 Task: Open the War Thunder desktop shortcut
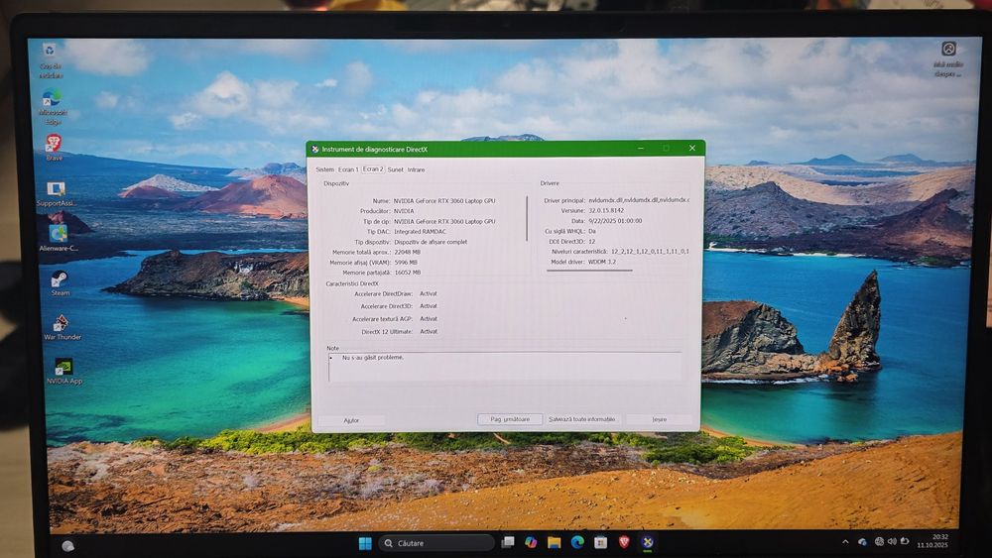[x=62, y=327]
